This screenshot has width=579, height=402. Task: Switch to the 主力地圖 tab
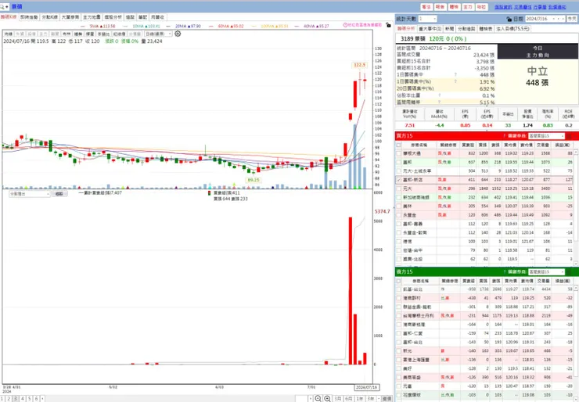[x=92, y=17]
